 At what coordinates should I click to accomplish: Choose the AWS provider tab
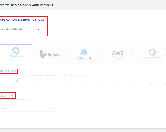118,55
